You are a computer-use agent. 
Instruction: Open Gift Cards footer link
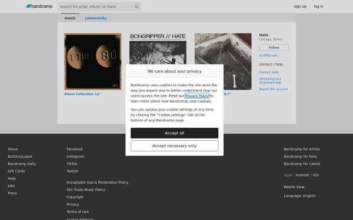point(16,171)
